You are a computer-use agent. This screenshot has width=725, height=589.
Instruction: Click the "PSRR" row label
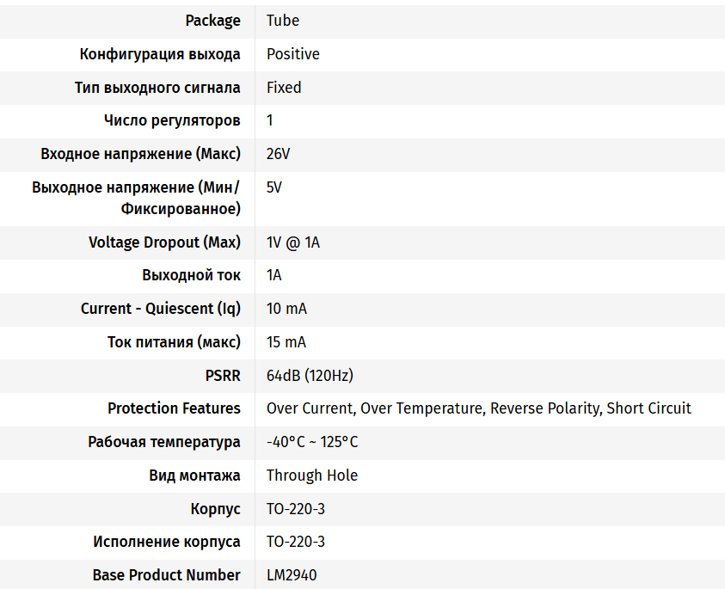point(221,376)
